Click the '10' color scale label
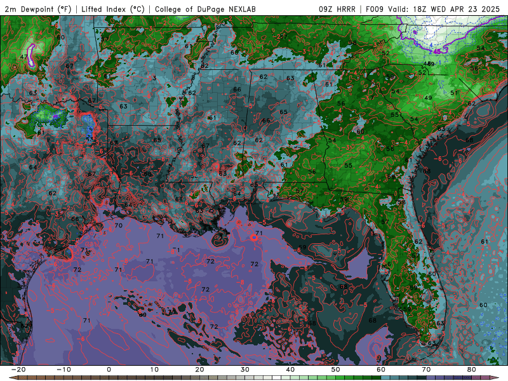This screenshot has width=508, height=381. point(154,370)
